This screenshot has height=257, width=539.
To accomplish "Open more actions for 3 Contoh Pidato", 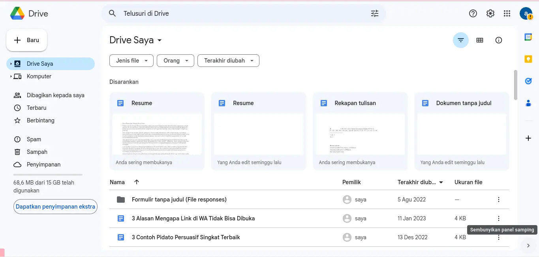I will pyautogui.click(x=498, y=237).
